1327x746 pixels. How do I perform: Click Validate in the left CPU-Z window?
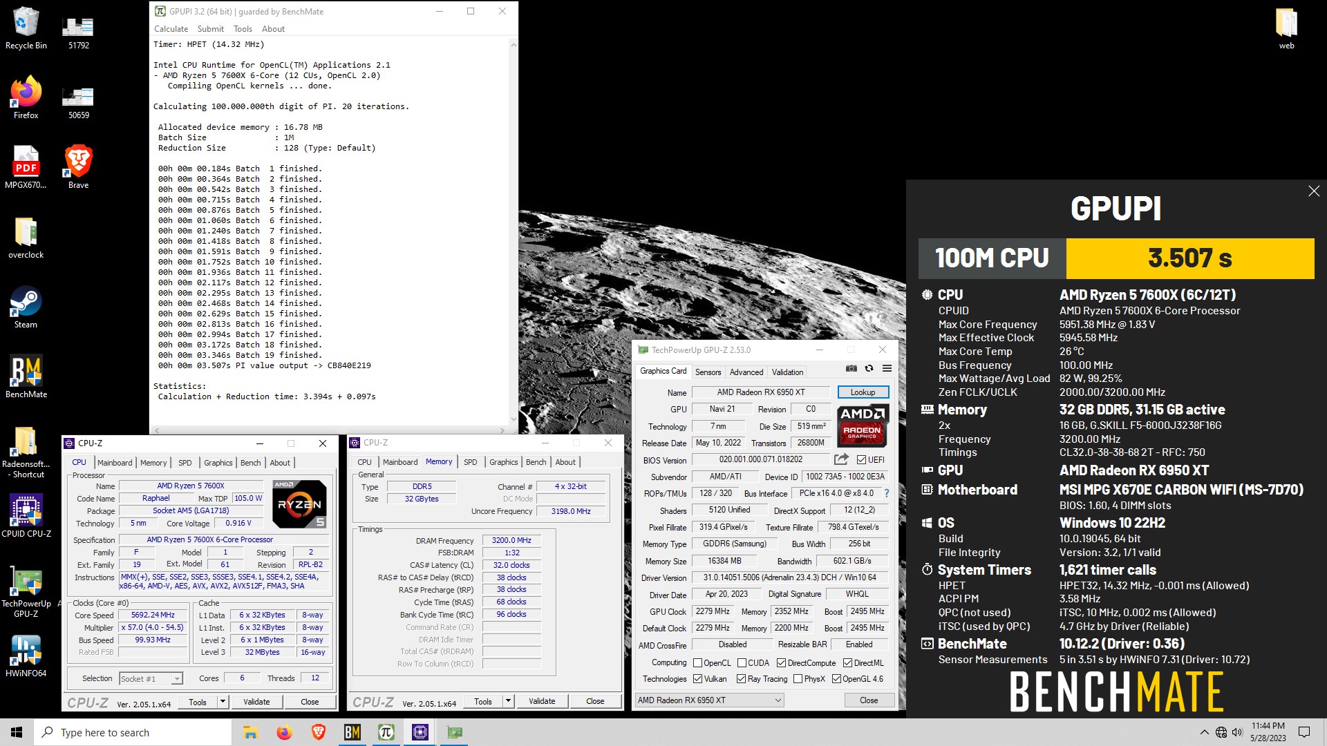pos(256,702)
